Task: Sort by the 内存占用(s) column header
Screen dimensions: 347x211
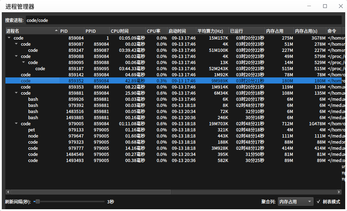Action: (310, 31)
